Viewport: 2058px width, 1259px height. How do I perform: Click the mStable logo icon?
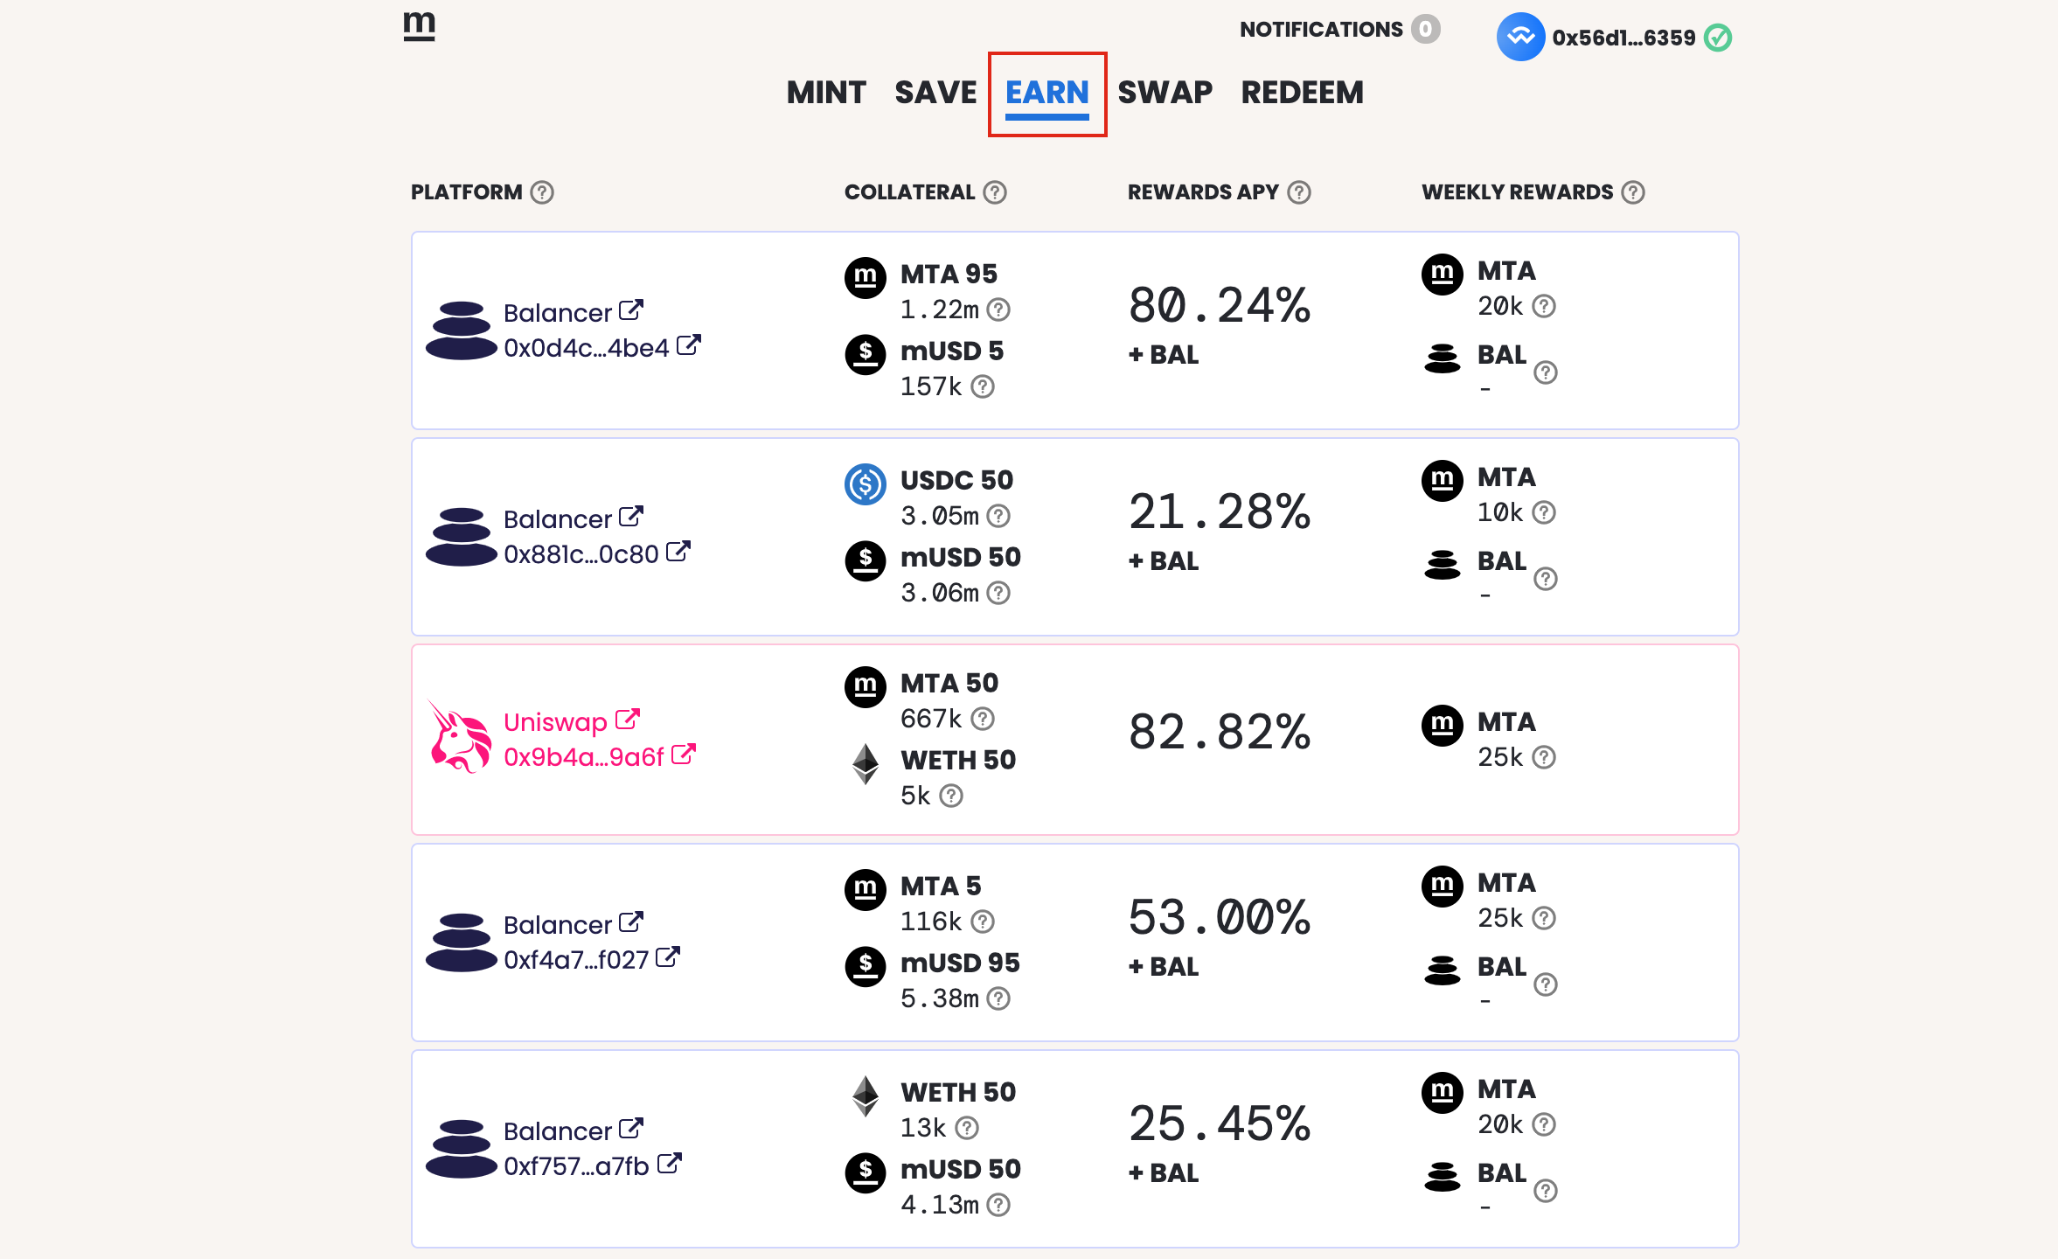[419, 25]
